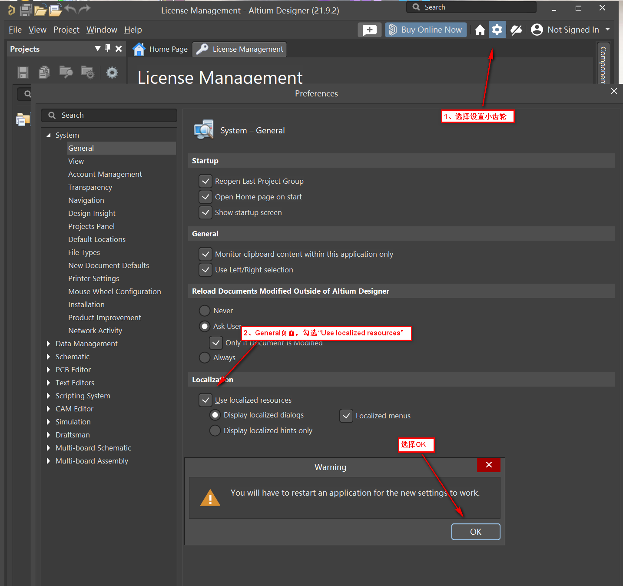Image resolution: width=623 pixels, height=586 pixels.
Task: Select Display localized dialogs option
Action: click(x=215, y=415)
